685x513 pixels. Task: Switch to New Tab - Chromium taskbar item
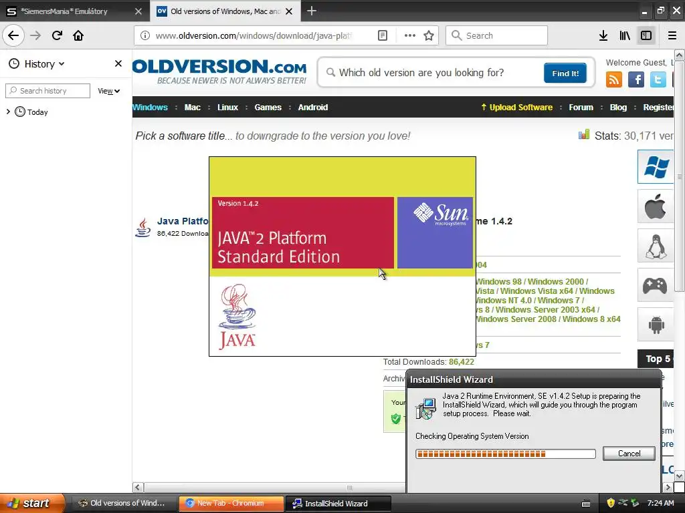(x=231, y=503)
